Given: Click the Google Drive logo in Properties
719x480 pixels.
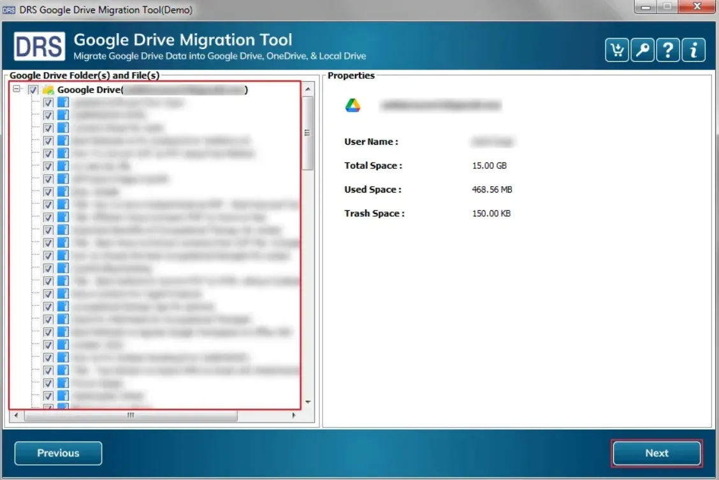Looking at the screenshot, I should (352, 106).
